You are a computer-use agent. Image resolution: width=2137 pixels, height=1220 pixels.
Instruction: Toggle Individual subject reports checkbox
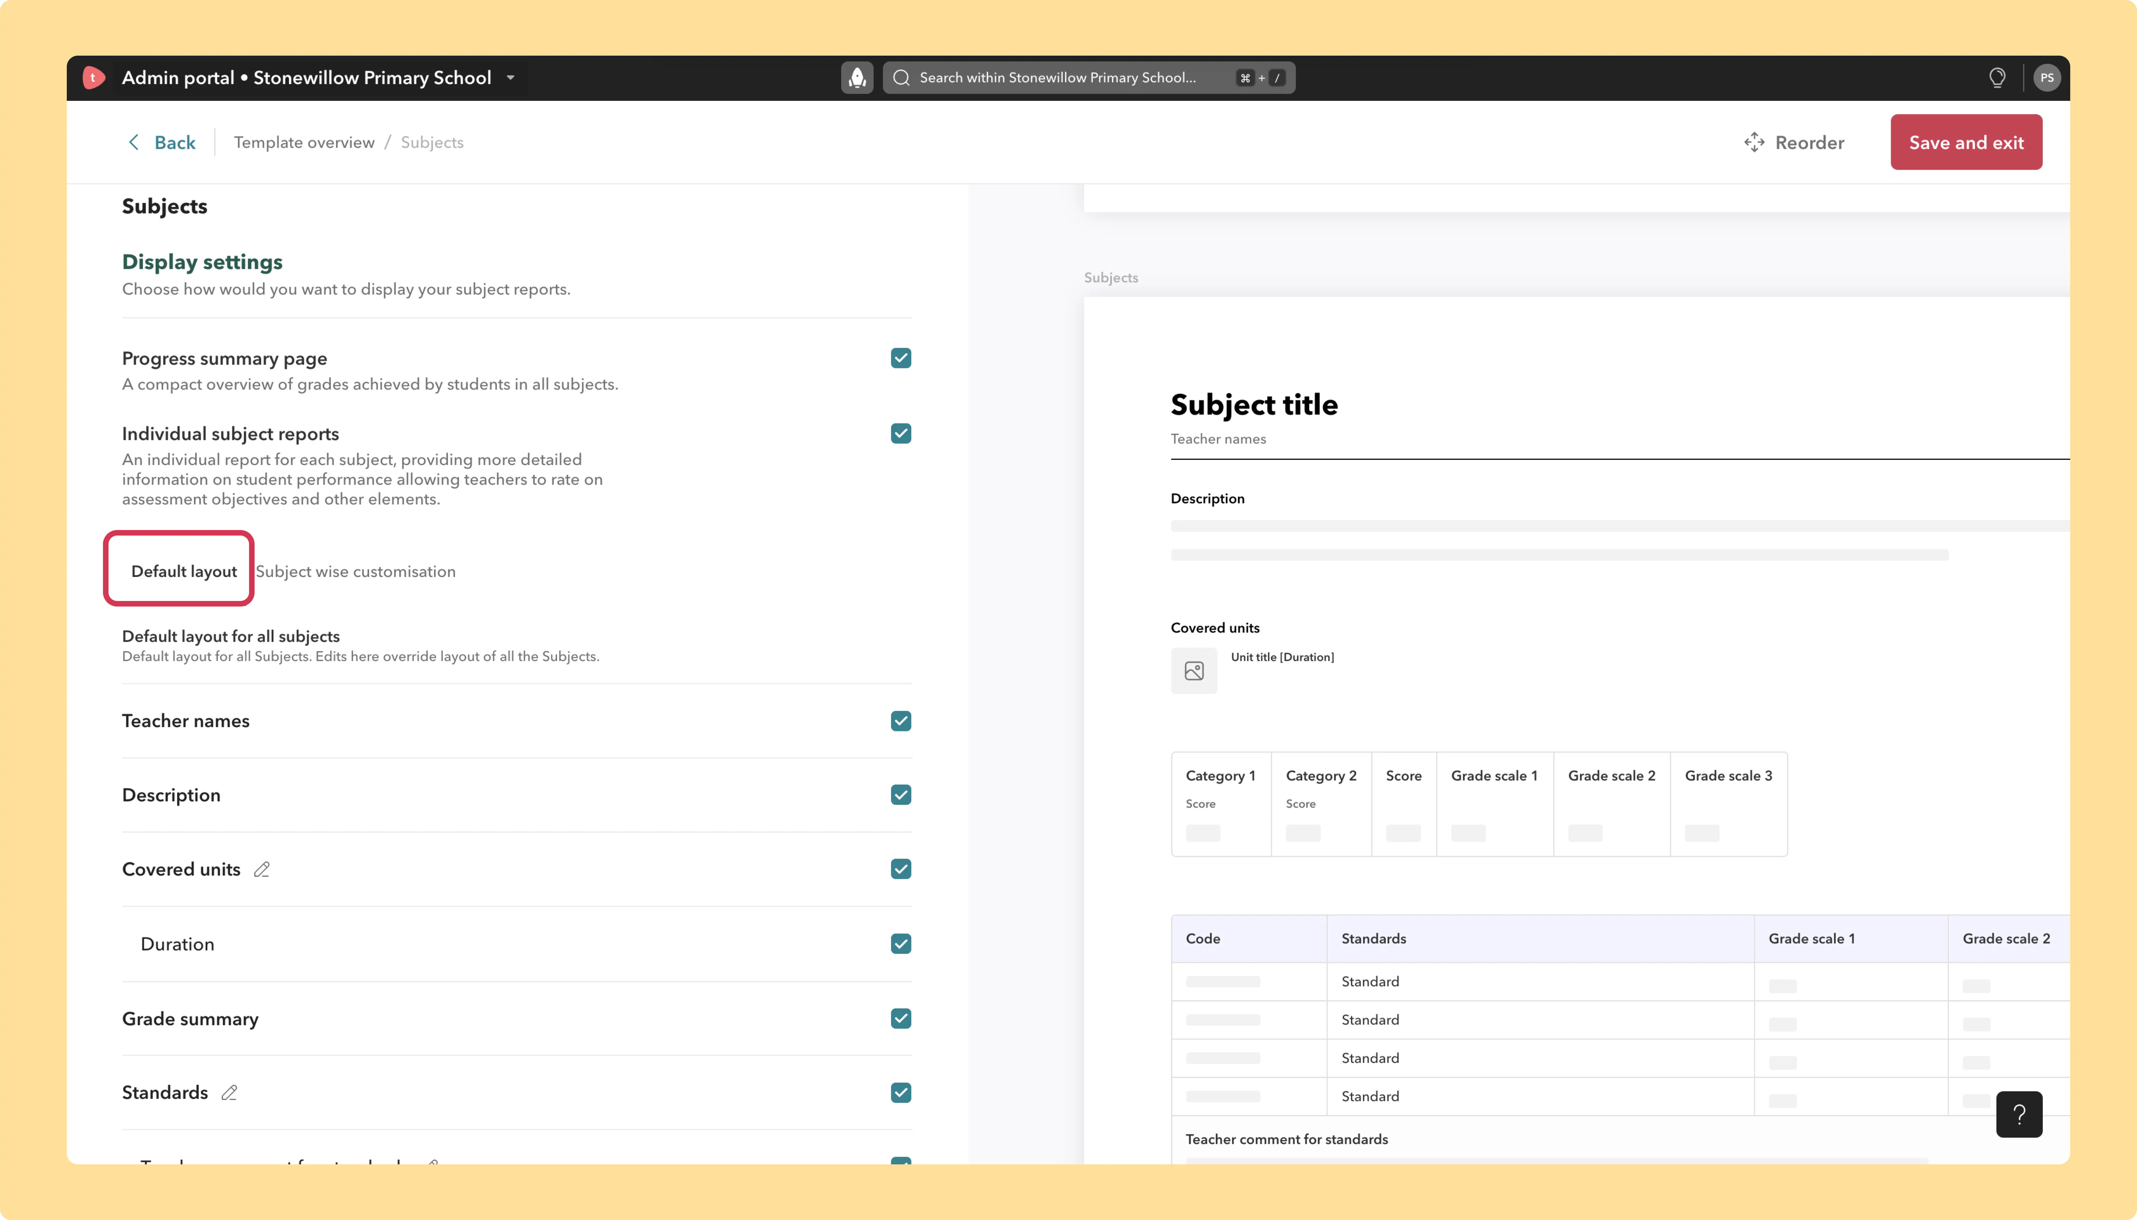[x=901, y=434]
